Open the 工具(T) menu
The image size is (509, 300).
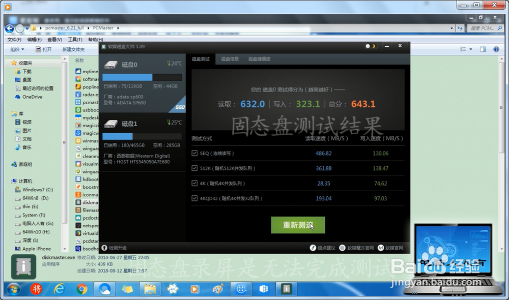click(75, 40)
